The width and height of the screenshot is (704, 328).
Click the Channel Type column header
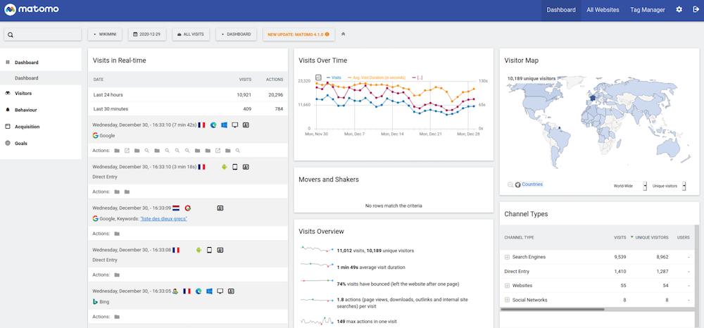[x=520, y=237]
